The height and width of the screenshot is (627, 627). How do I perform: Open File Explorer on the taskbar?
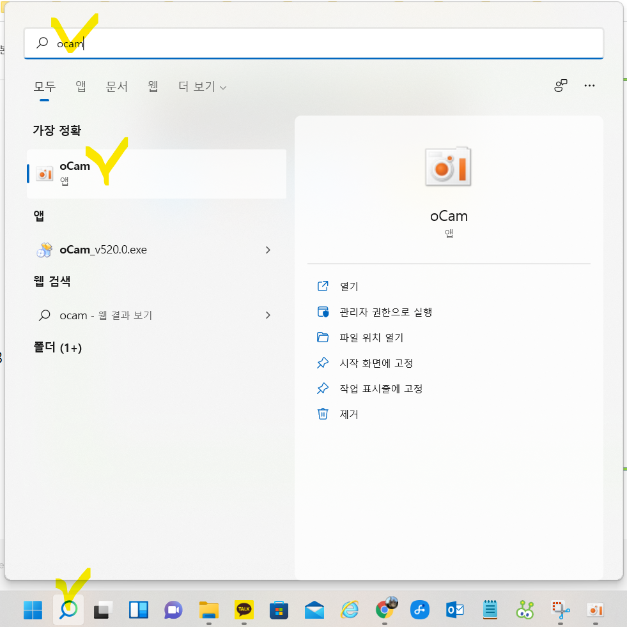[x=208, y=610]
